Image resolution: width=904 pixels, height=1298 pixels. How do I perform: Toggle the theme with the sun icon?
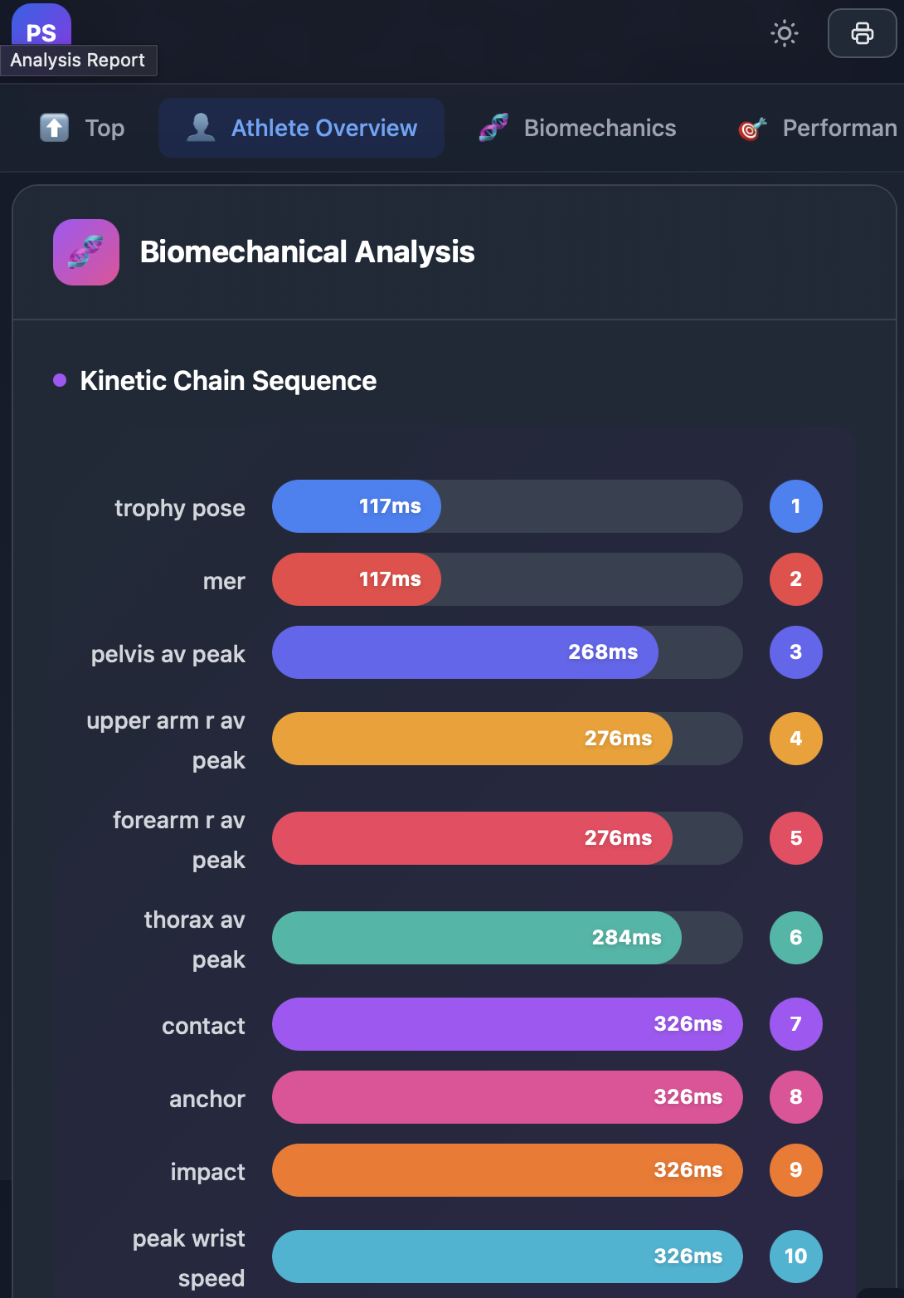coord(784,34)
